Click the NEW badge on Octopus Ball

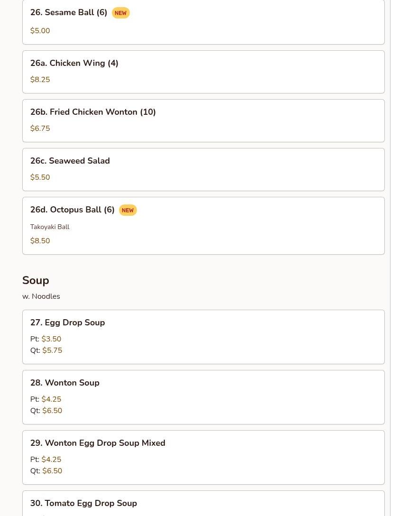pos(127,210)
